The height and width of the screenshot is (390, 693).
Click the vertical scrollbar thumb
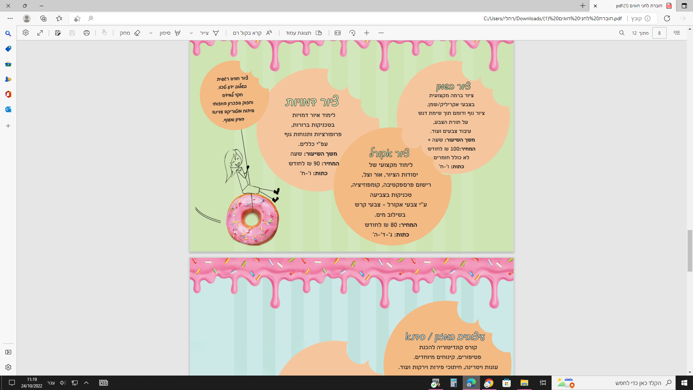tap(690, 251)
